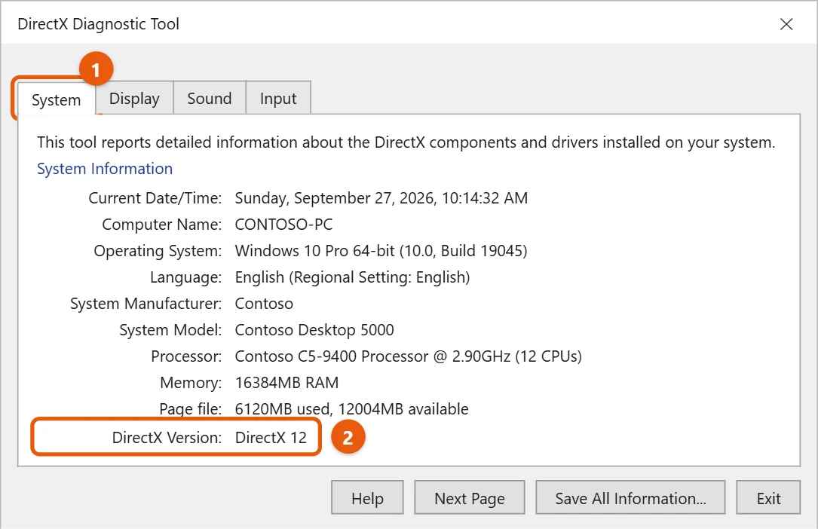Screen dimensions: 818x529
Task: Click the 6120MB used page file value
Action: coord(351,409)
